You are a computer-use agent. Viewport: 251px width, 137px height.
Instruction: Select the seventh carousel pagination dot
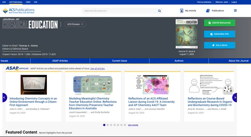click(x=125, y=125)
